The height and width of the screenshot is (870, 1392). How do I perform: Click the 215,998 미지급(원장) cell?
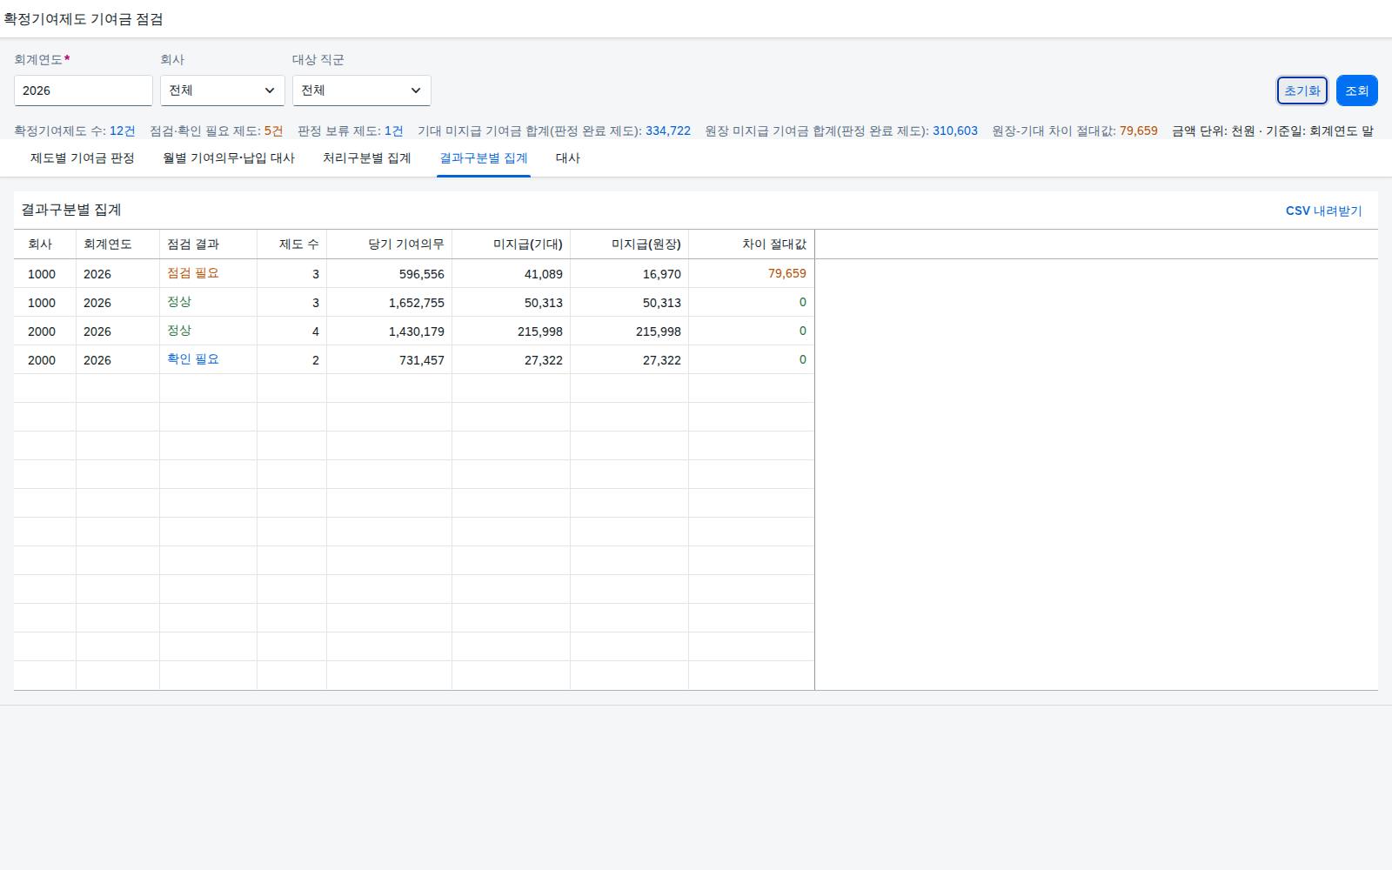pyautogui.click(x=630, y=331)
